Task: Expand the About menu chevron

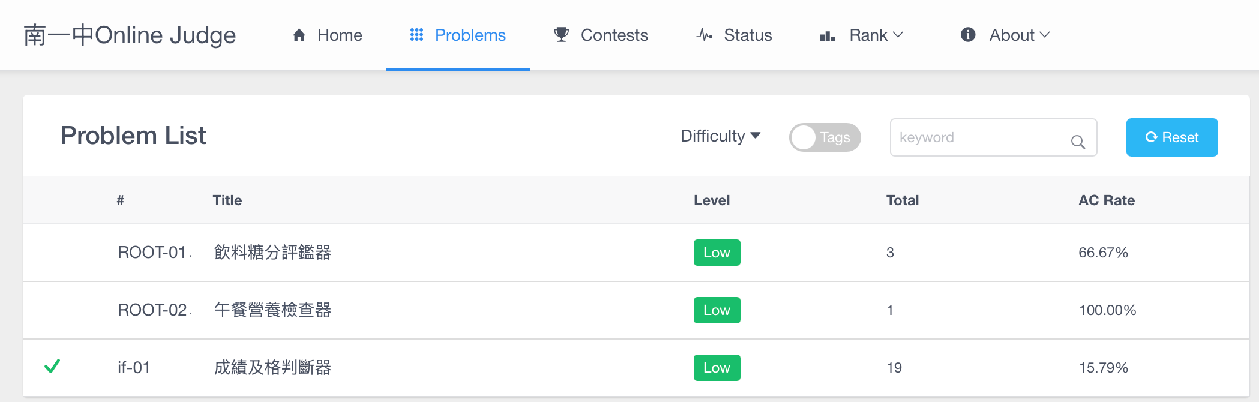Action: point(1045,35)
